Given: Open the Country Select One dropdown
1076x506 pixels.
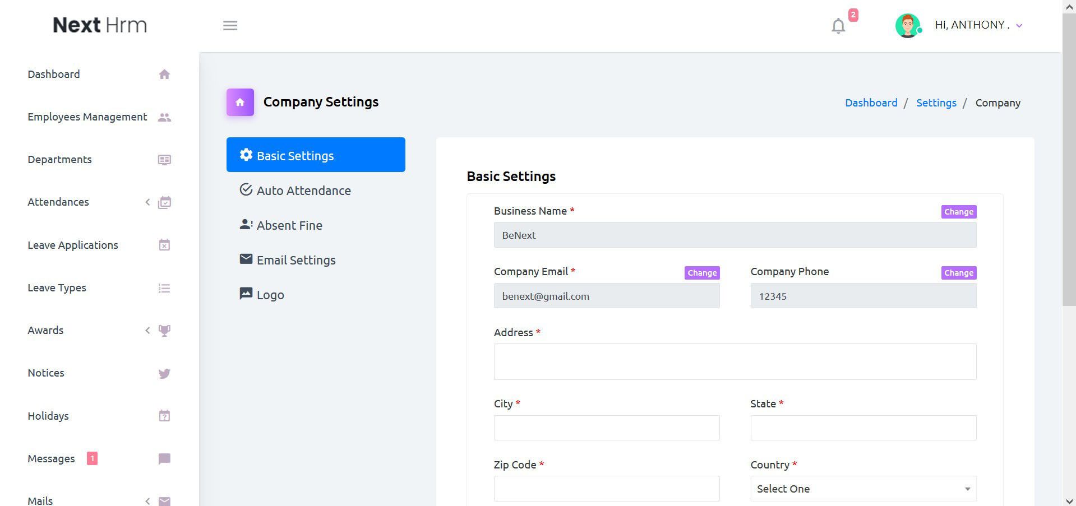Looking at the screenshot, I should pyautogui.click(x=863, y=489).
